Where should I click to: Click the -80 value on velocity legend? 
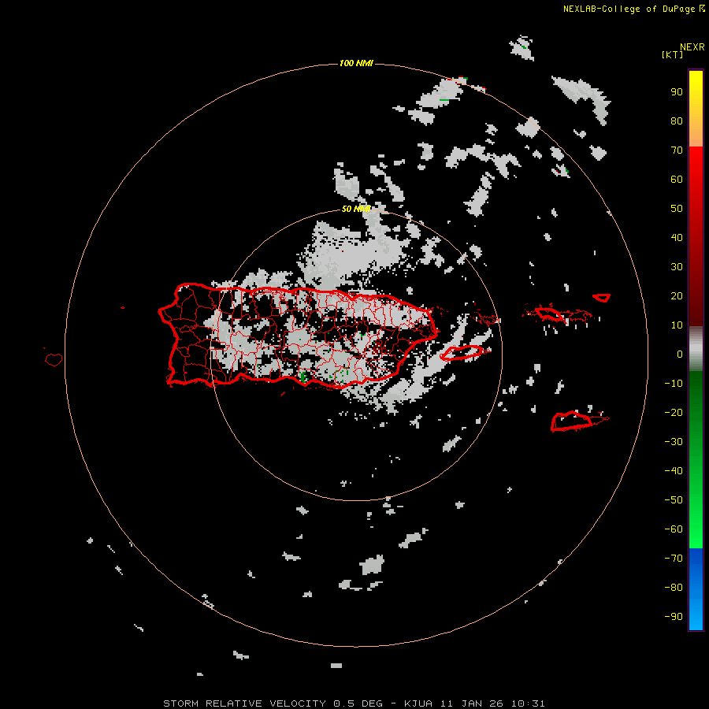pyautogui.click(x=674, y=588)
